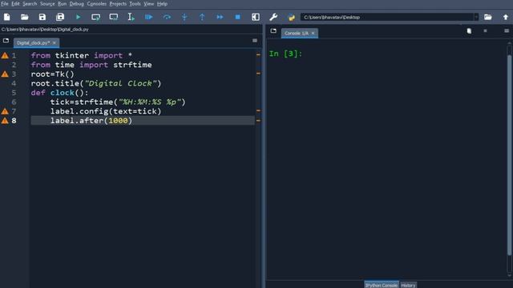Screen dimensions: 513x288
Task: Click label.config(text=tick) on line 7
Action: (x=106, y=111)
